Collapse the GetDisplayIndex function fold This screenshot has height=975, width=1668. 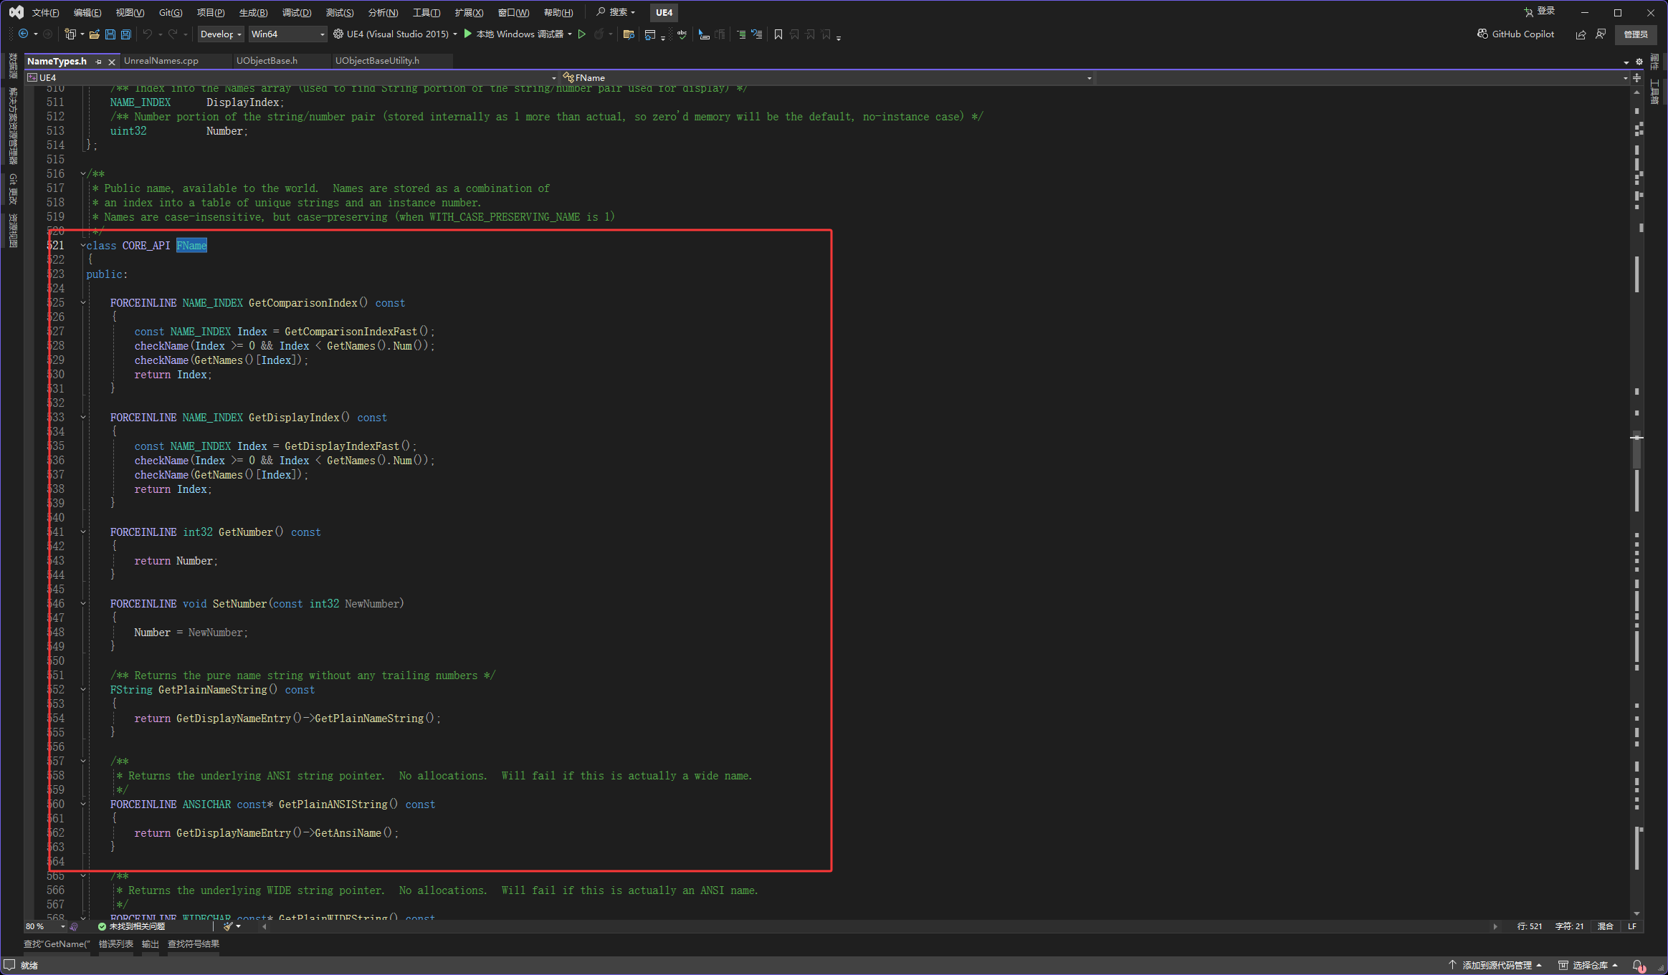pyautogui.click(x=83, y=418)
